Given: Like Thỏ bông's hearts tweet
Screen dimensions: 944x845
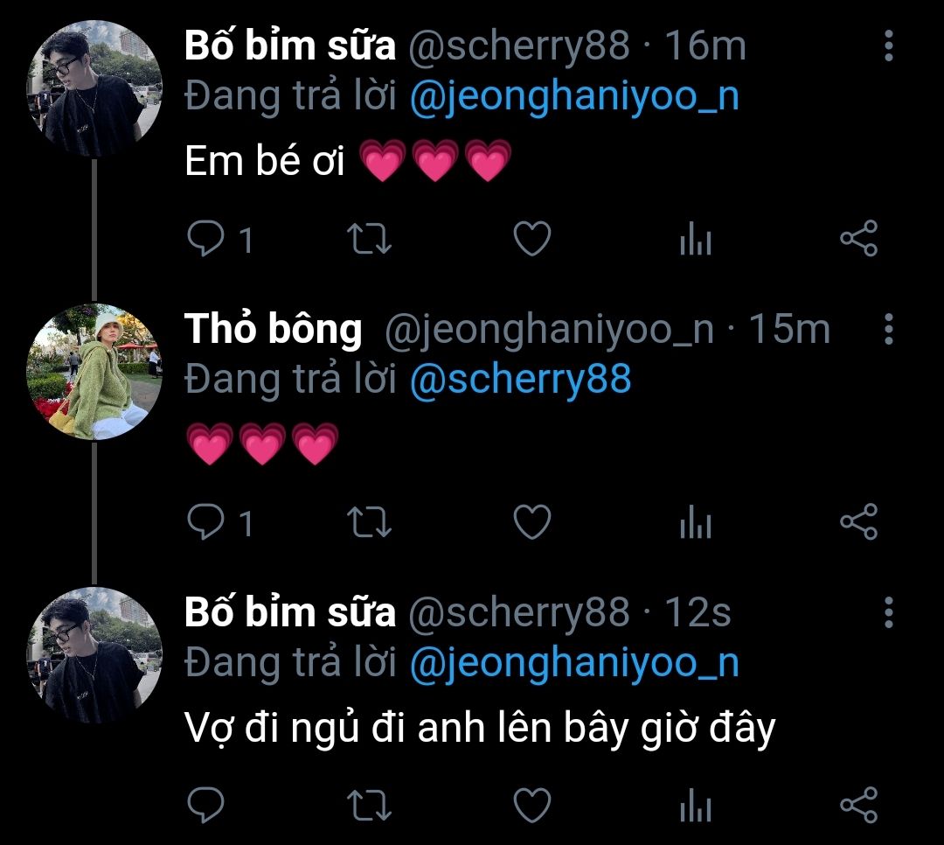Looking at the screenshot, I should pyautogui.click(x=531, y=522).
